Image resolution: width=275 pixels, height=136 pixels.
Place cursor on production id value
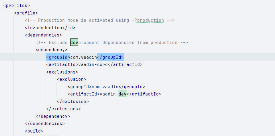[x=49, y=28]
